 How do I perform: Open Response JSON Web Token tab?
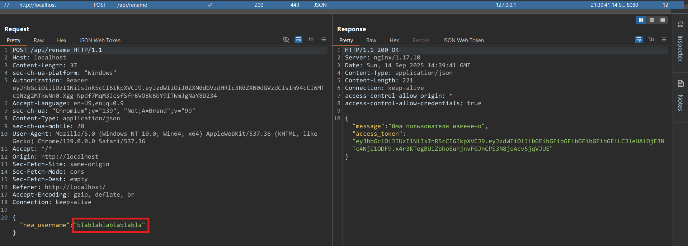pyautogui.click(x=463, y=40)
